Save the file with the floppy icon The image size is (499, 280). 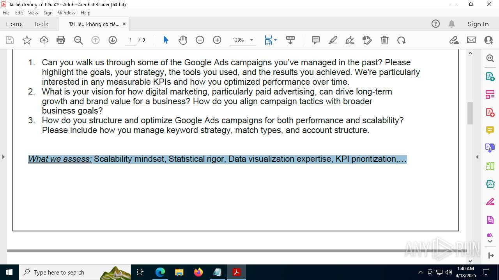10,40
